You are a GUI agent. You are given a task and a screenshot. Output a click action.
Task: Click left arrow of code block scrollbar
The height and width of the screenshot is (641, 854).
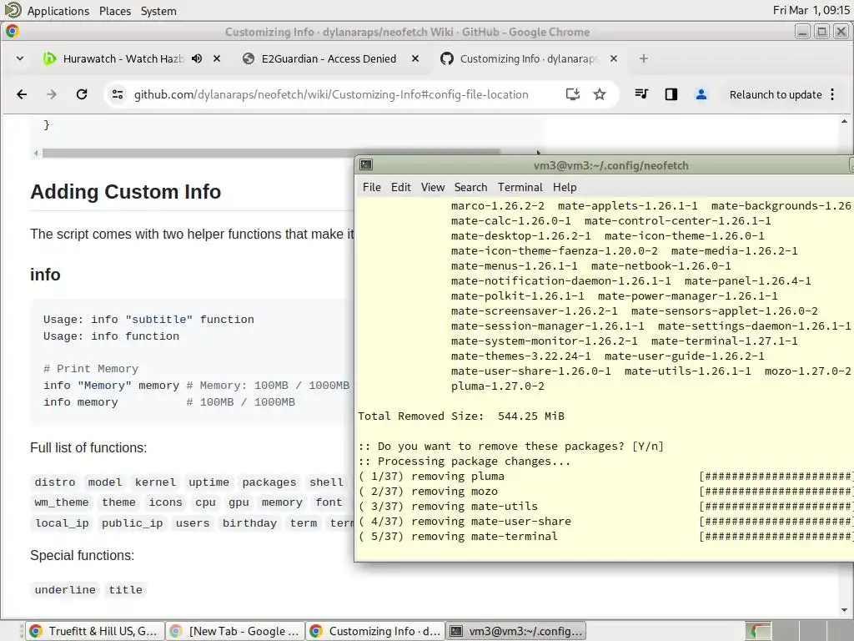[x=36, y=154]
